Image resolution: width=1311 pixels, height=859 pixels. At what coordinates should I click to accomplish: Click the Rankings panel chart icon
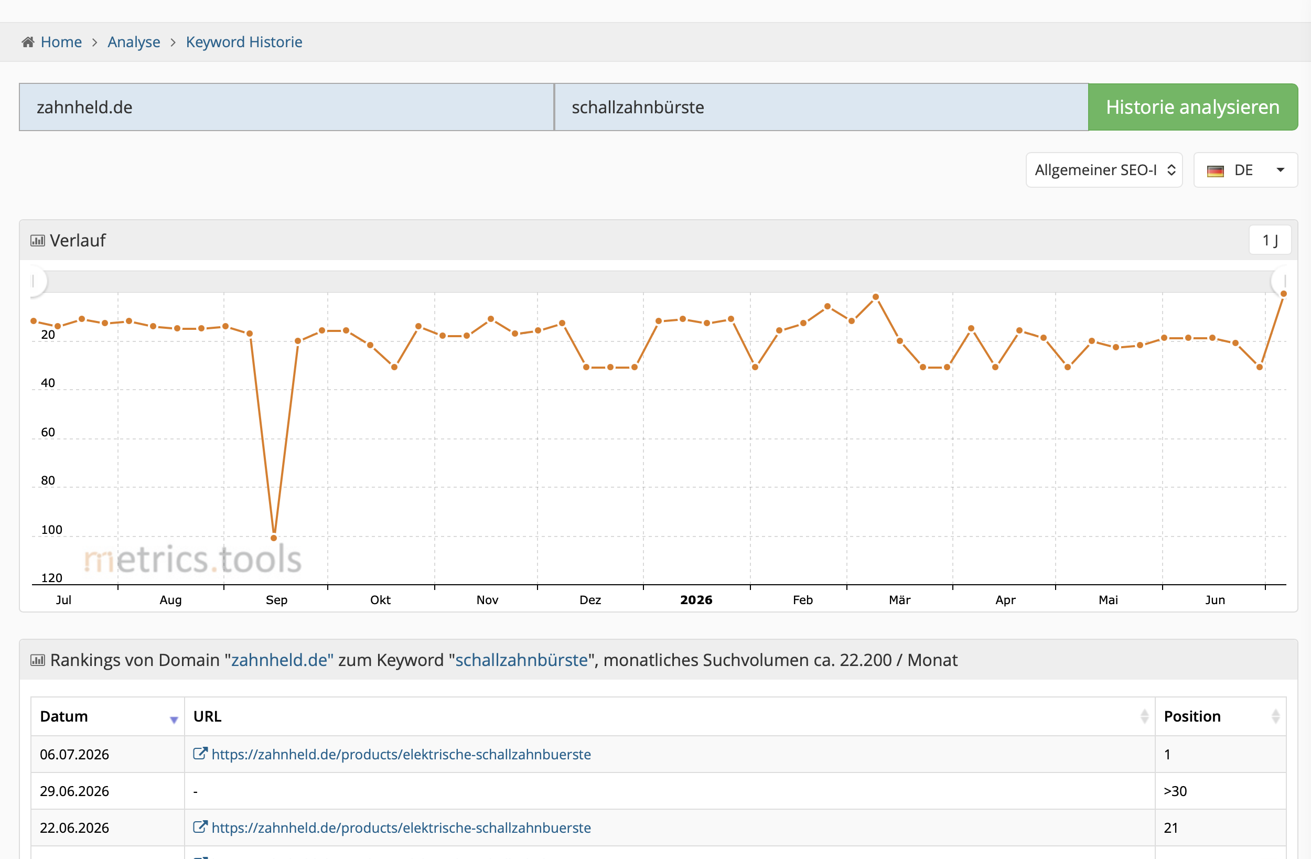click(37, 660)
